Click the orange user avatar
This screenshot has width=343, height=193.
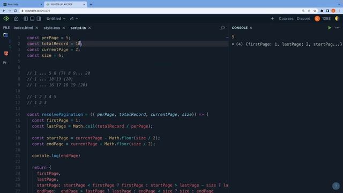[317, 19]
